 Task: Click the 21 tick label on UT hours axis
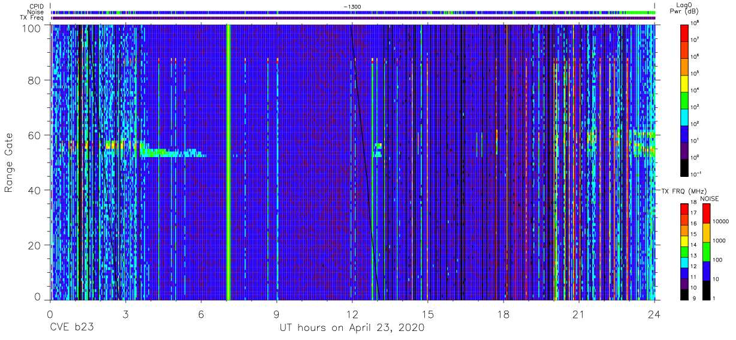point(579,314)
